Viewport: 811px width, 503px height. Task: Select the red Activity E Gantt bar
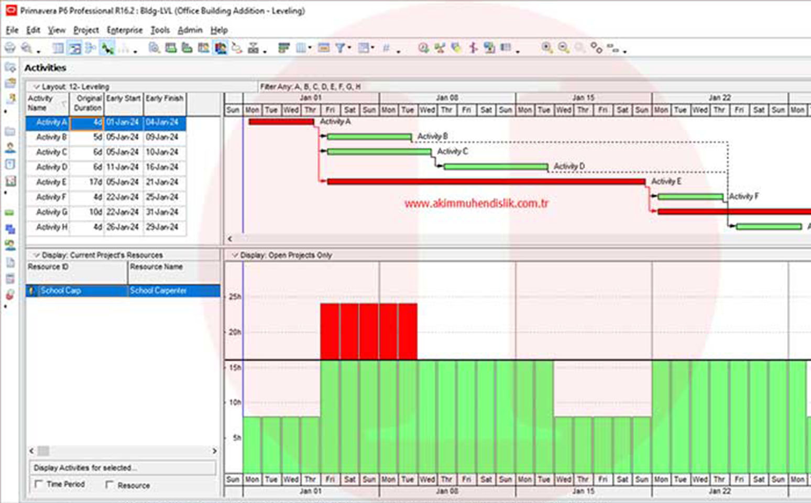pyautogui.click(x=486, y=182)
